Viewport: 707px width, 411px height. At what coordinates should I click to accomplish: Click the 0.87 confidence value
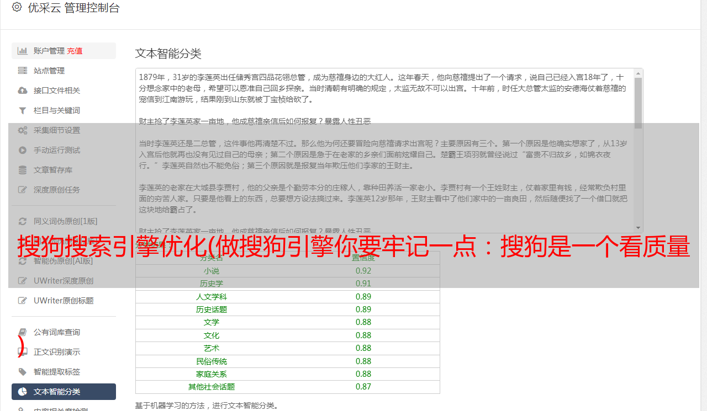pyautogui.click(x=363, y=387)
